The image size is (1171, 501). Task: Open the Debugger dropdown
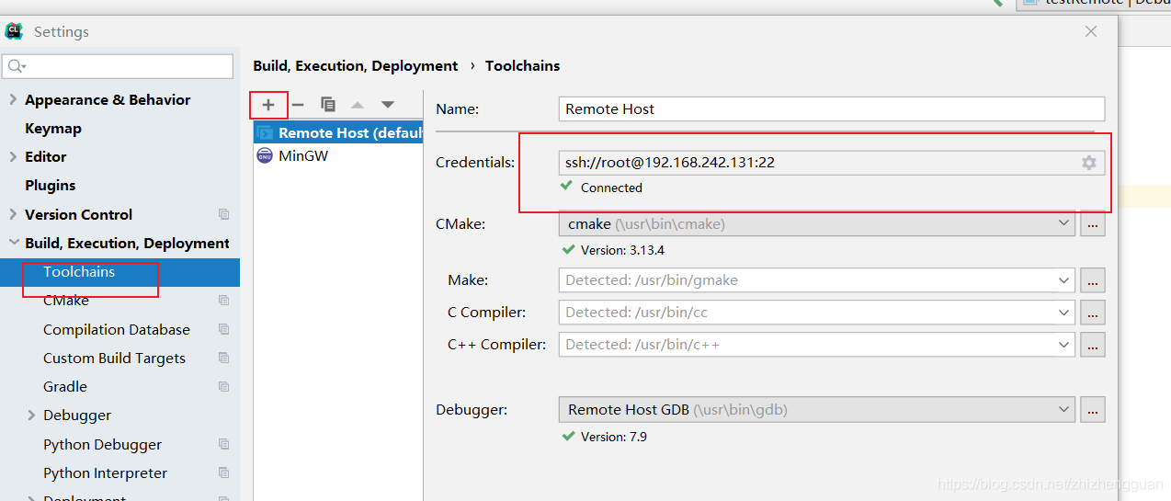[x=1064, y=409]
